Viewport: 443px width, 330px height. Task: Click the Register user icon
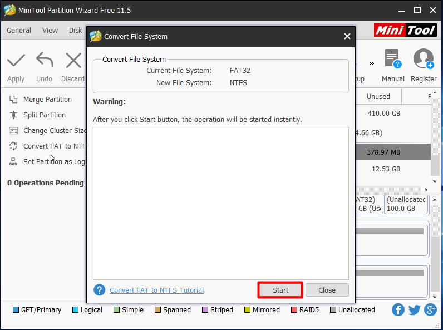tap(424, 59)
